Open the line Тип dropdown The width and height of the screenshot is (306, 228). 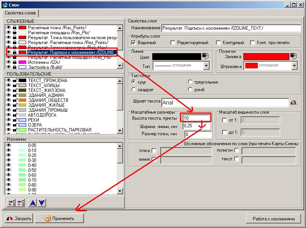coord(206,66)
